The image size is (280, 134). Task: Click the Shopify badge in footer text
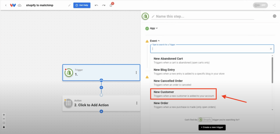pyautogui.click(x=205, y=120)
